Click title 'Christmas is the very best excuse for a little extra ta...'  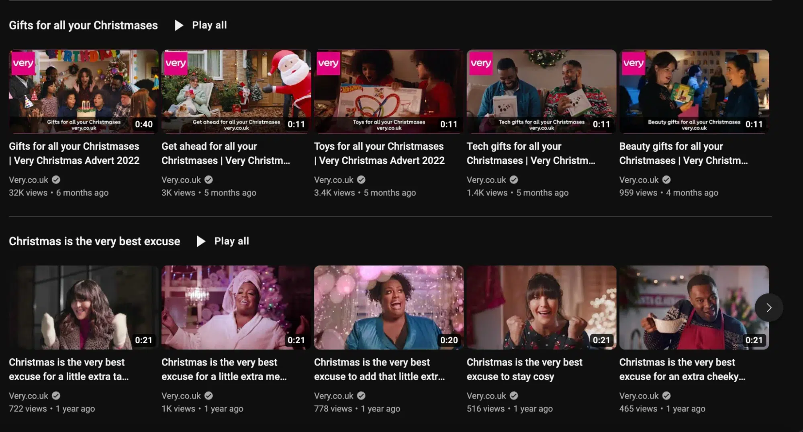[x=69, y=369]
